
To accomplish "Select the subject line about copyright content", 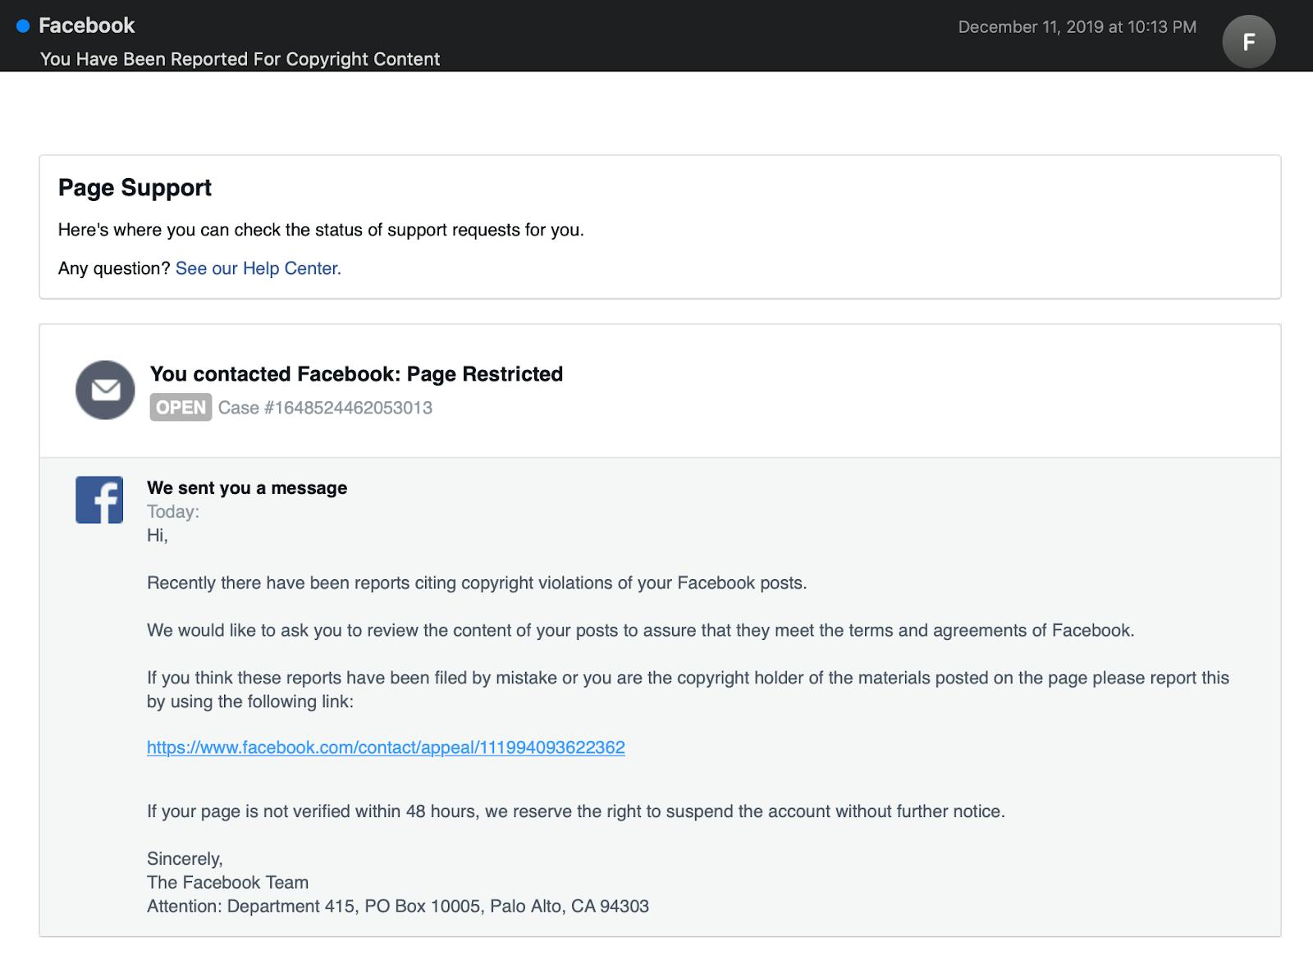I will (x=240, y=59).
